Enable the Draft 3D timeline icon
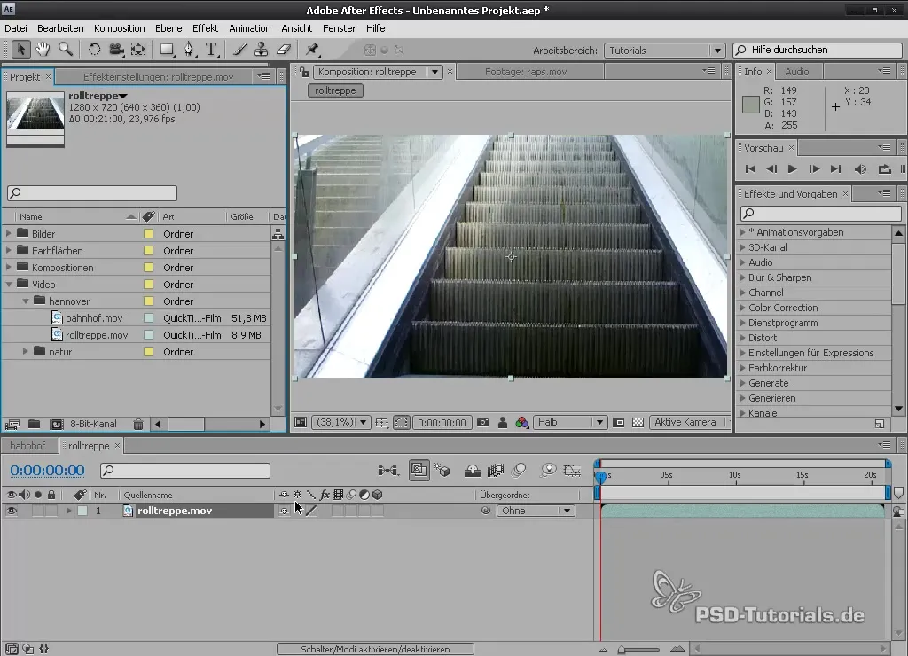The height and width of the screenshot is (656, 908). point(442,471)
